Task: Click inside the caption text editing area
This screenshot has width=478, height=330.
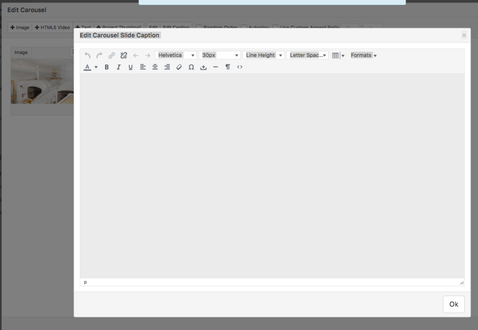Action: (272, 176)
